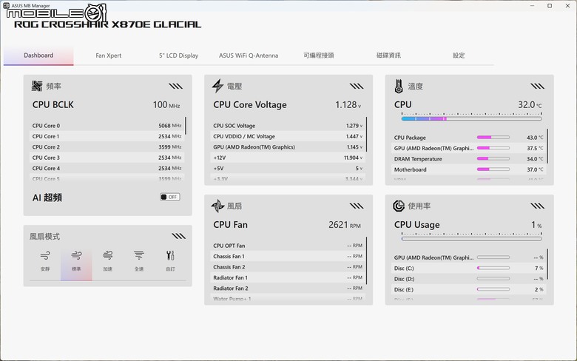Click the voltage list scrollbar

coord(366,134)
